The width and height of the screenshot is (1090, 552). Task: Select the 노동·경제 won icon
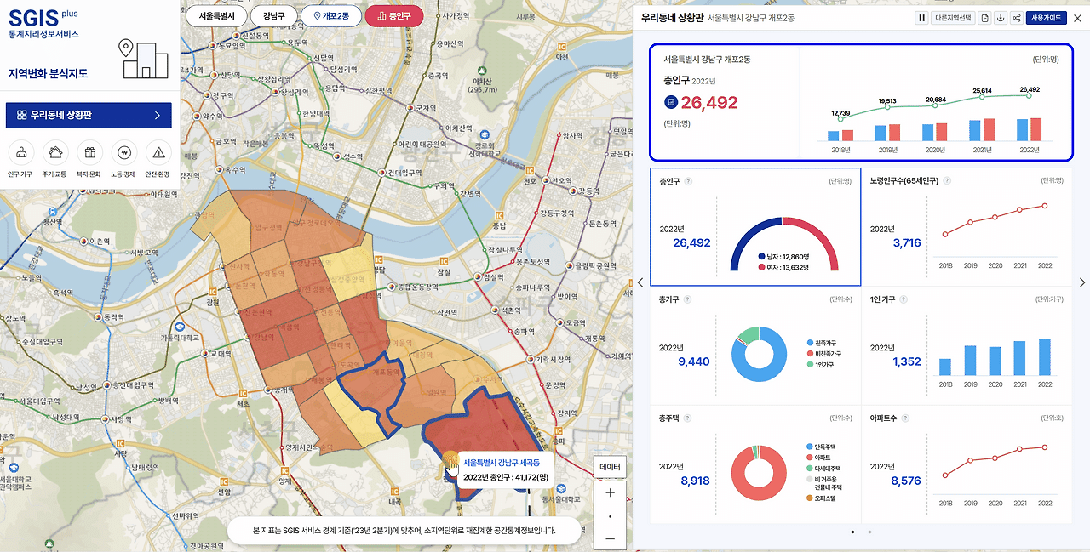pyautogui.click(x=124, y=153)
